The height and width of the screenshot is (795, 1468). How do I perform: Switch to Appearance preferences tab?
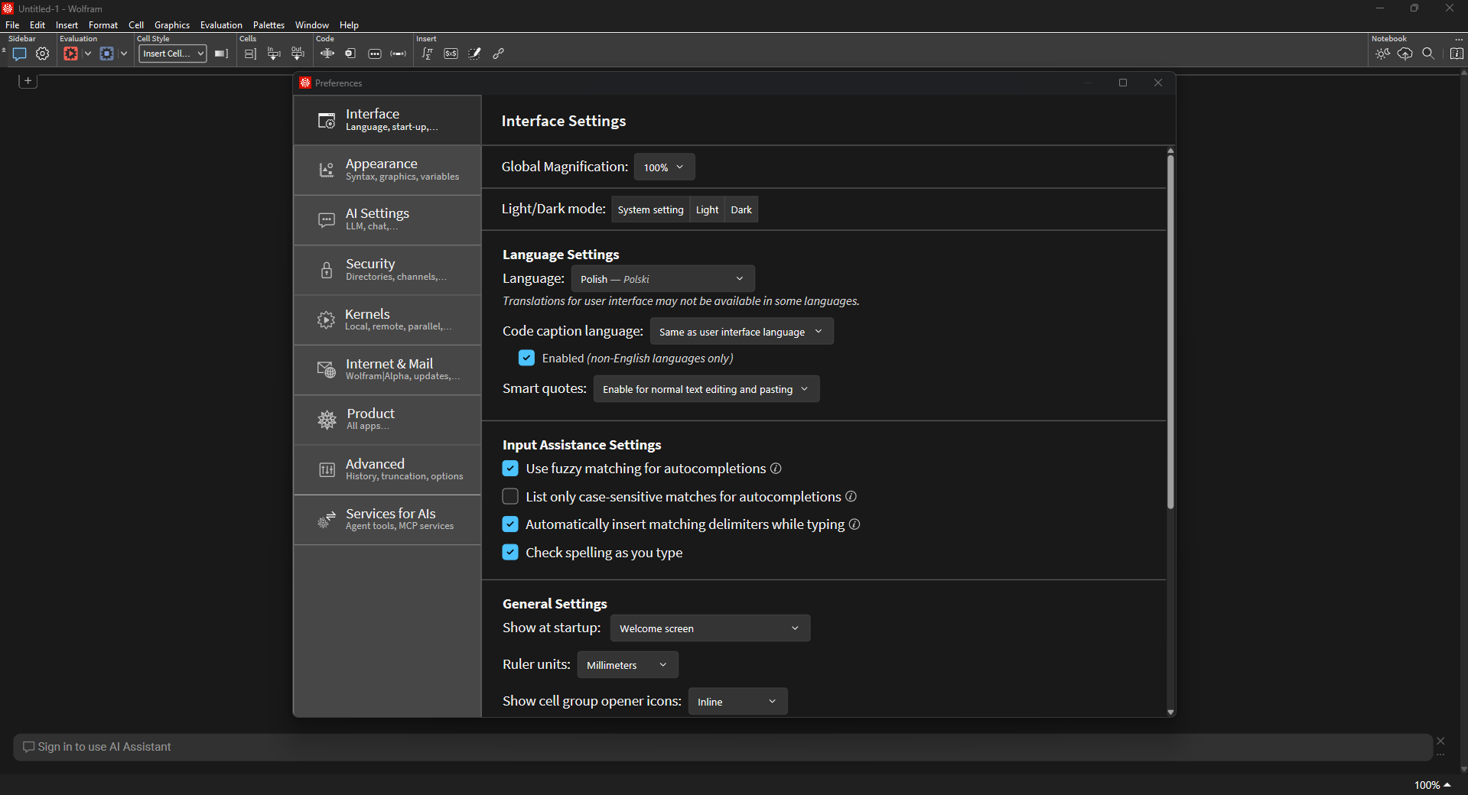coord(387,170)
